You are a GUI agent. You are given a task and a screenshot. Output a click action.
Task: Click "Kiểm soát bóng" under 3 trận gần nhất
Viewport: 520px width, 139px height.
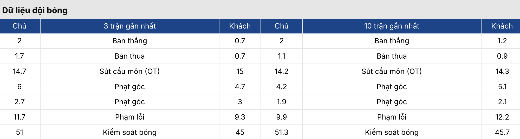pyautogui.click(x=129, y=132)
